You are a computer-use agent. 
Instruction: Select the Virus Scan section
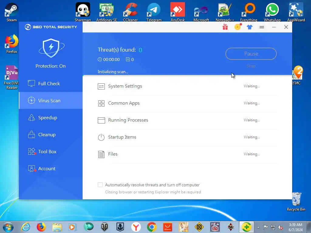click(51, 100)
